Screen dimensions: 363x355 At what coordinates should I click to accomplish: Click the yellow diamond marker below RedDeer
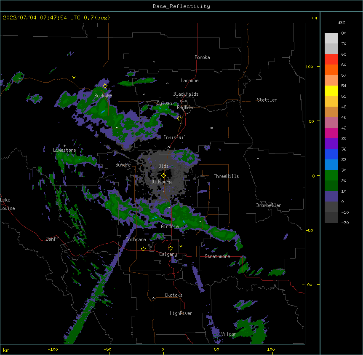point(179,118)
